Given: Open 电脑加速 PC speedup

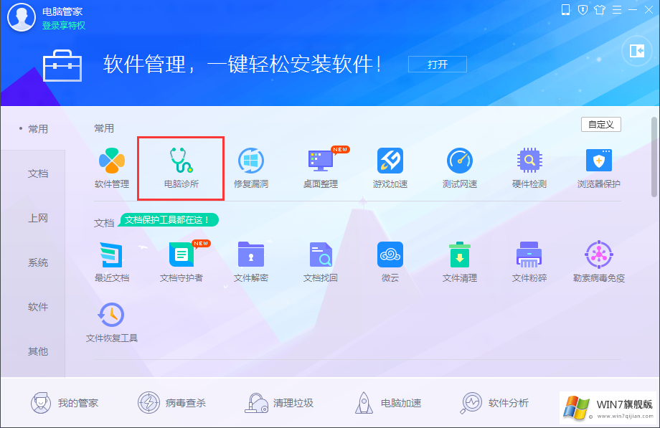Looking at the screenshot, I should (387, 403).
